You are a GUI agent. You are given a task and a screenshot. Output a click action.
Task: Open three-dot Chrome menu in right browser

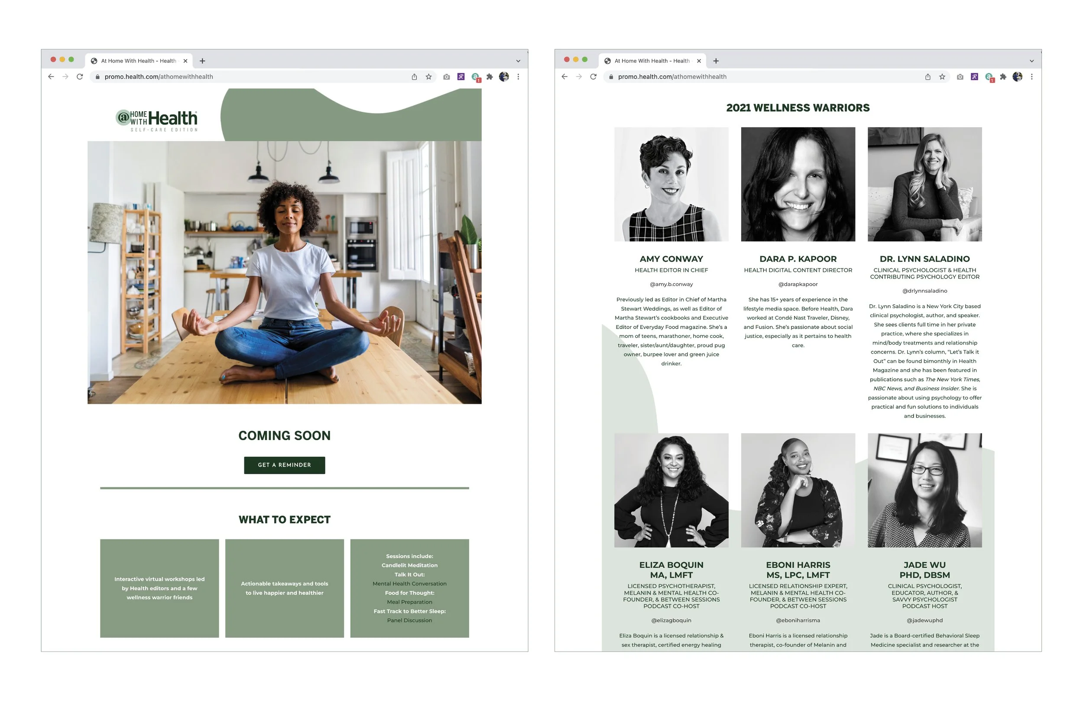tap(1031, 77)
